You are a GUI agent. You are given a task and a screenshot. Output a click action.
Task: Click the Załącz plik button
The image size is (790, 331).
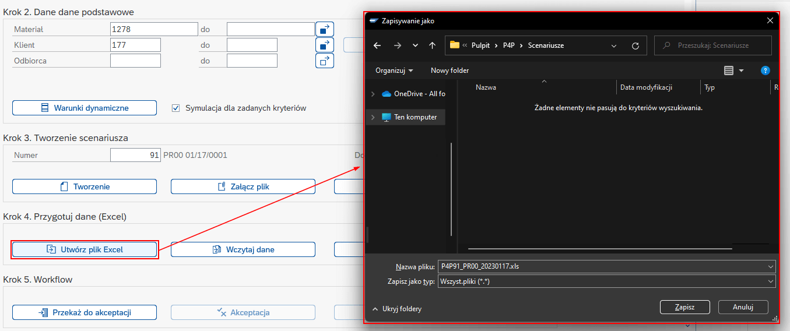click(x=243, y=186)
